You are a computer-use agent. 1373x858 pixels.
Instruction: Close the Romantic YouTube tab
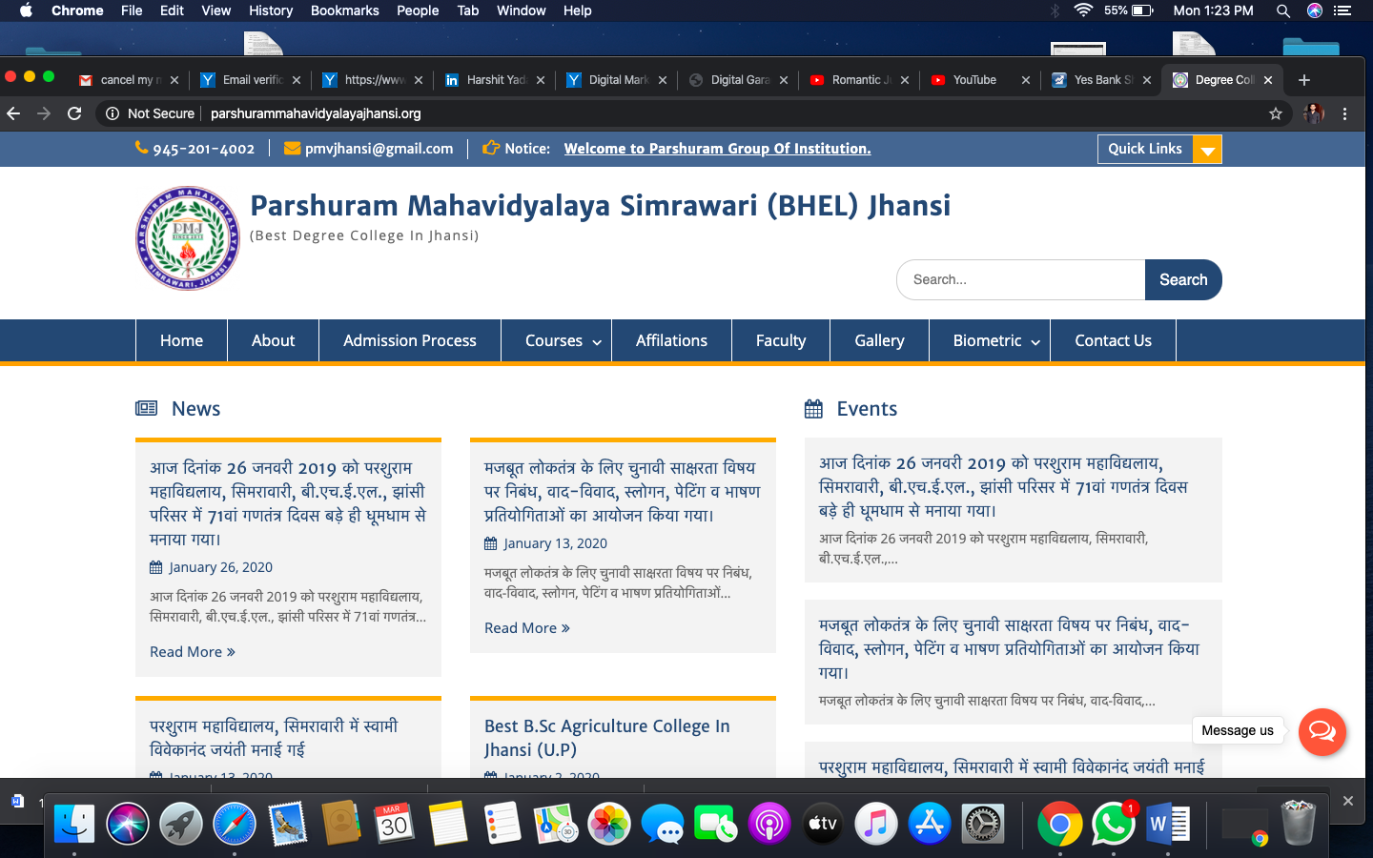[x=905, y=80]
